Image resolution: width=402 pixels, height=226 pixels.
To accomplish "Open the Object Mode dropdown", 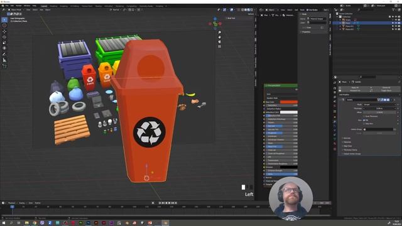I will pos(16,10).
